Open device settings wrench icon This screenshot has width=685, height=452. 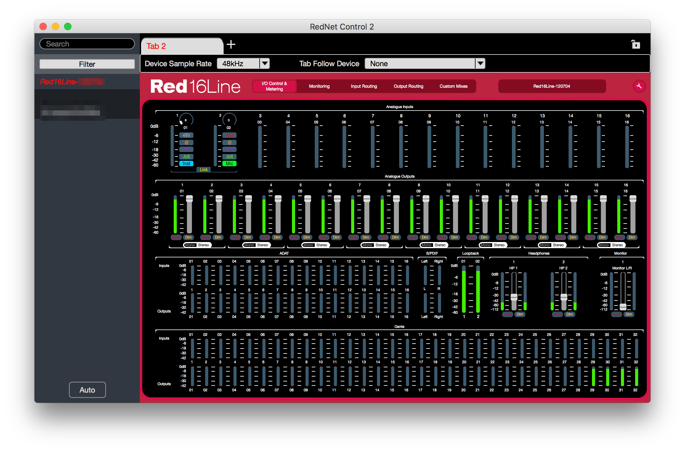[639, 86]
